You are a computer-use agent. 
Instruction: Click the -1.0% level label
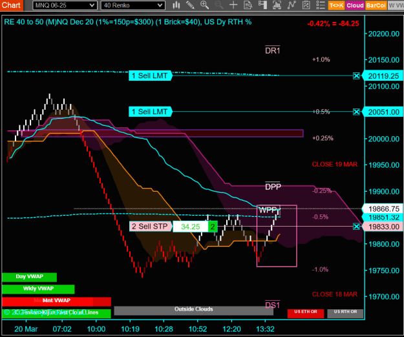point(320,270)
